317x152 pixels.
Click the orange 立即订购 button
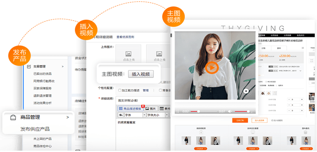(x=240, y=120)
